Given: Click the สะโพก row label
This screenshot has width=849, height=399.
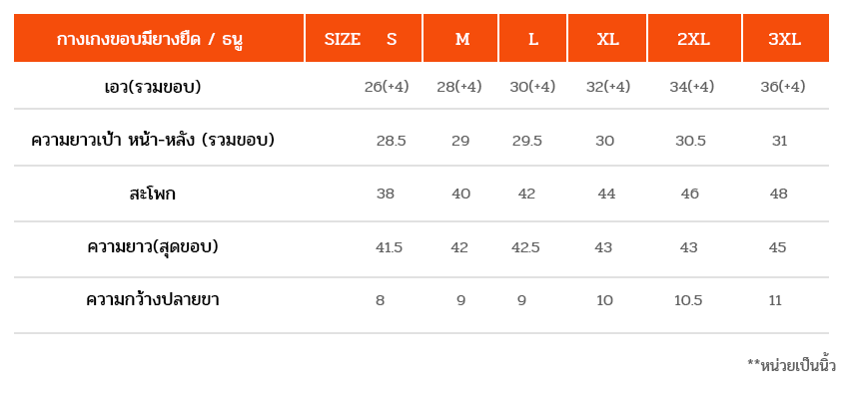Looking at the screenshot, I should tap(153, 195).
